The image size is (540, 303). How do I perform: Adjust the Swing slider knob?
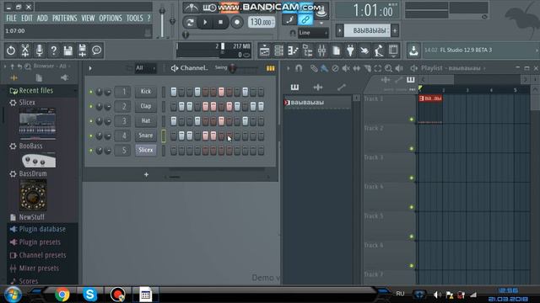tap(233, 68)
